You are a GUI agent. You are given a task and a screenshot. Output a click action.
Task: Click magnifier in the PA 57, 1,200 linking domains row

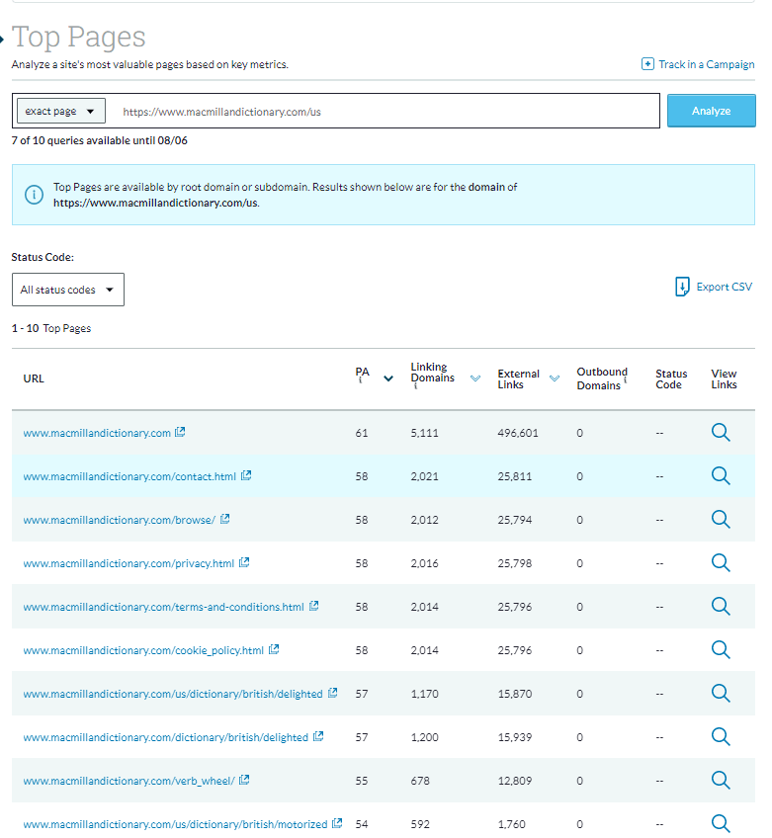pyautogui.click(x=721, y=737)
